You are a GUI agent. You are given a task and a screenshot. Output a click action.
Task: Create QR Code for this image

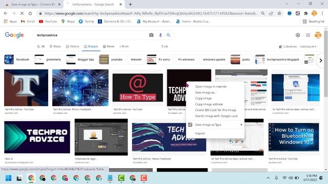click(x=215, y=110)
